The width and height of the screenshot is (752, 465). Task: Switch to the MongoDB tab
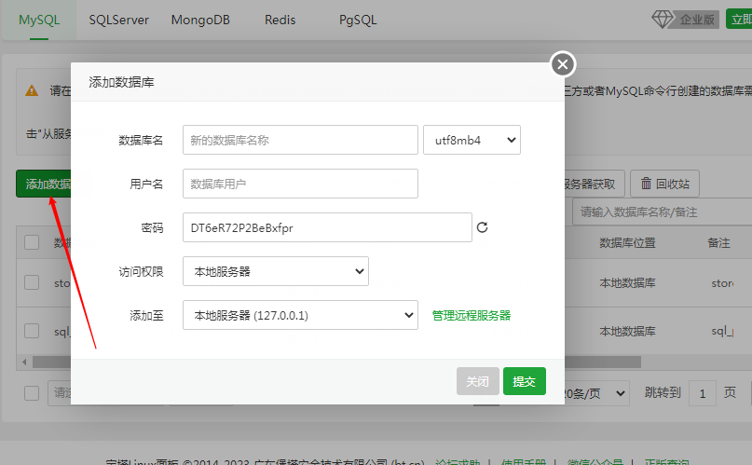click(200, 20)
